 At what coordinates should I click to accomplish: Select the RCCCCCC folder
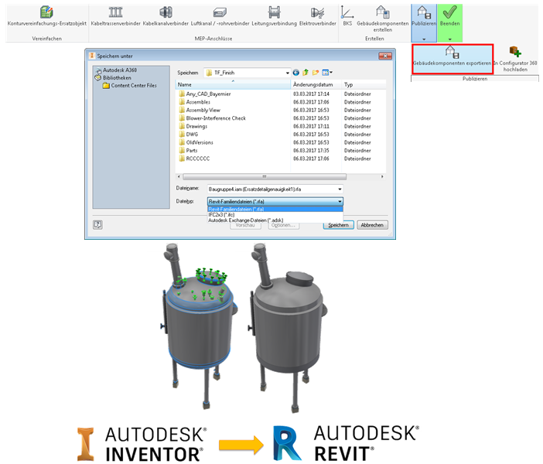194,159
